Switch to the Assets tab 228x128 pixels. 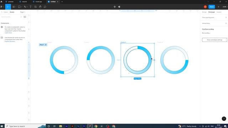(12, 12)
